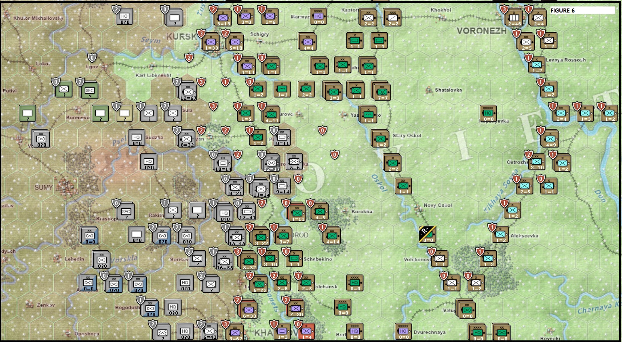Click the unit stack labeled 2=46 near Voronezh
622x342 pixels.
(514, 18)
